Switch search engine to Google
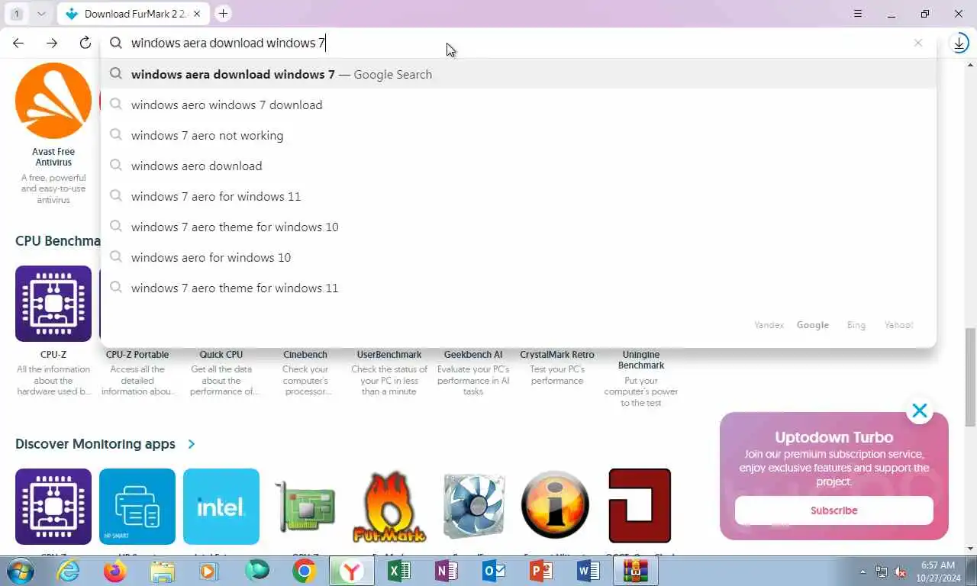977x586 pixels. 813,325
